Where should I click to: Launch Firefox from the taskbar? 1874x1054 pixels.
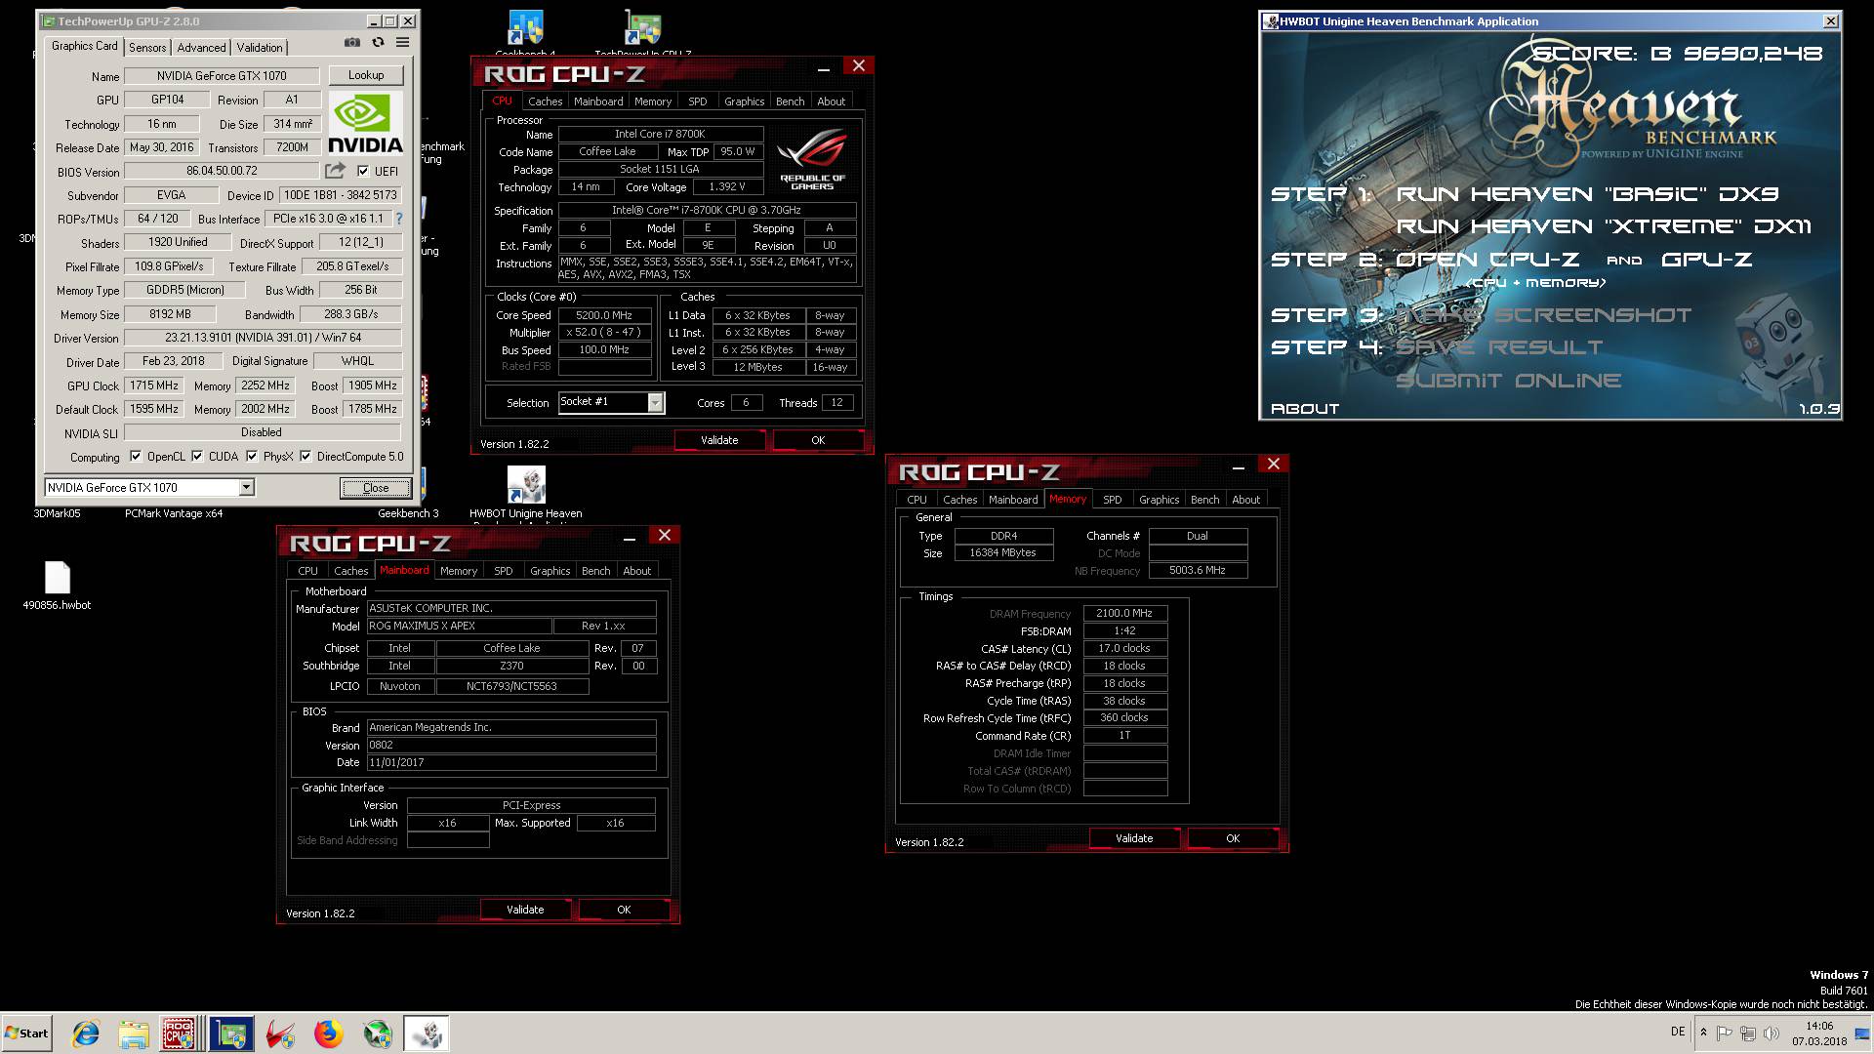click(x=329, y=1034)
